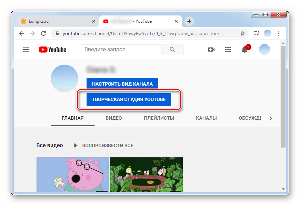The width and height of the screenshot is (300, 206).
Task: Open the notifications bell
Action: (244, 50)
